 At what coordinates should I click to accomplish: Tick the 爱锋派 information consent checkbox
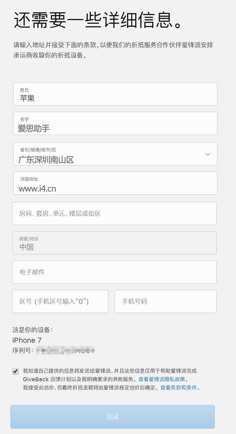(15, 371)
